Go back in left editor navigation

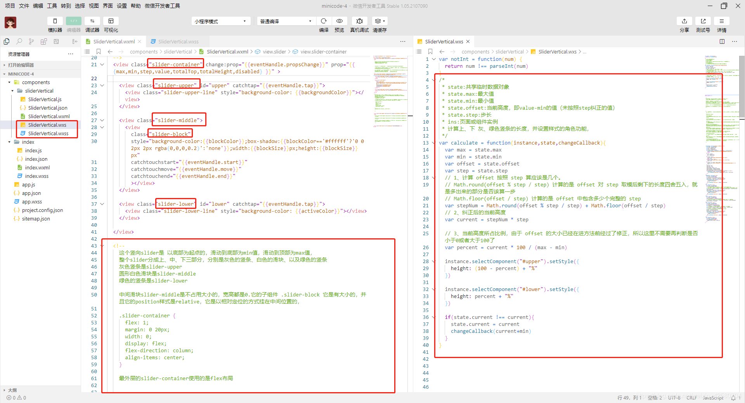tap(110, 52)
